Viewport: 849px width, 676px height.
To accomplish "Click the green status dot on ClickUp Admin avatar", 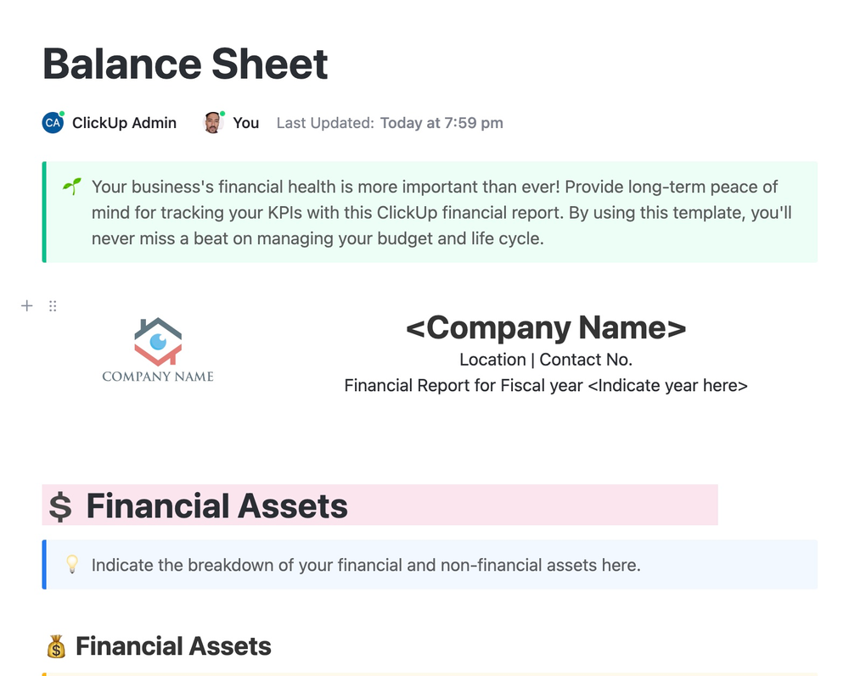I will tap(62, 113).
